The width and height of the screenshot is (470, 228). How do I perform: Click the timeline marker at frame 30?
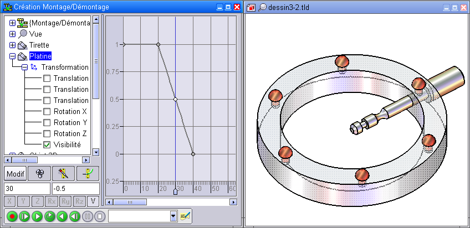pos(175,192)
